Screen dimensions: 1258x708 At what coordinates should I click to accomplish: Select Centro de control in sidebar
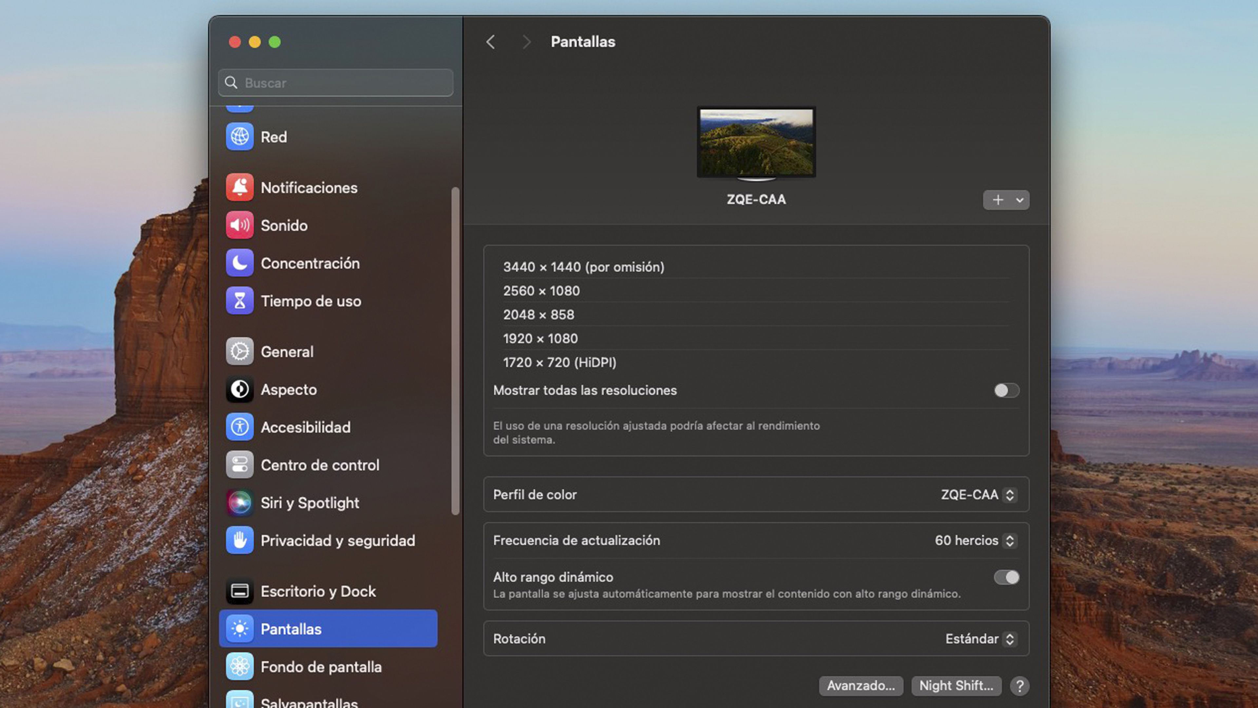(x=328, y=465)
